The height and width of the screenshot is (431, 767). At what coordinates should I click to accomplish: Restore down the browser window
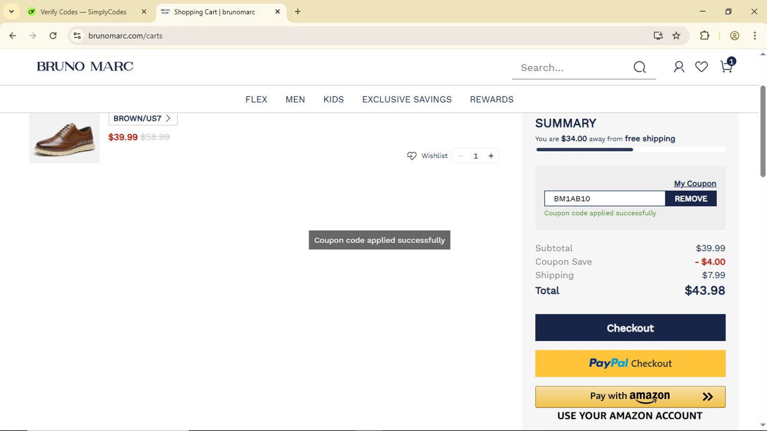[x=729, y=11]
